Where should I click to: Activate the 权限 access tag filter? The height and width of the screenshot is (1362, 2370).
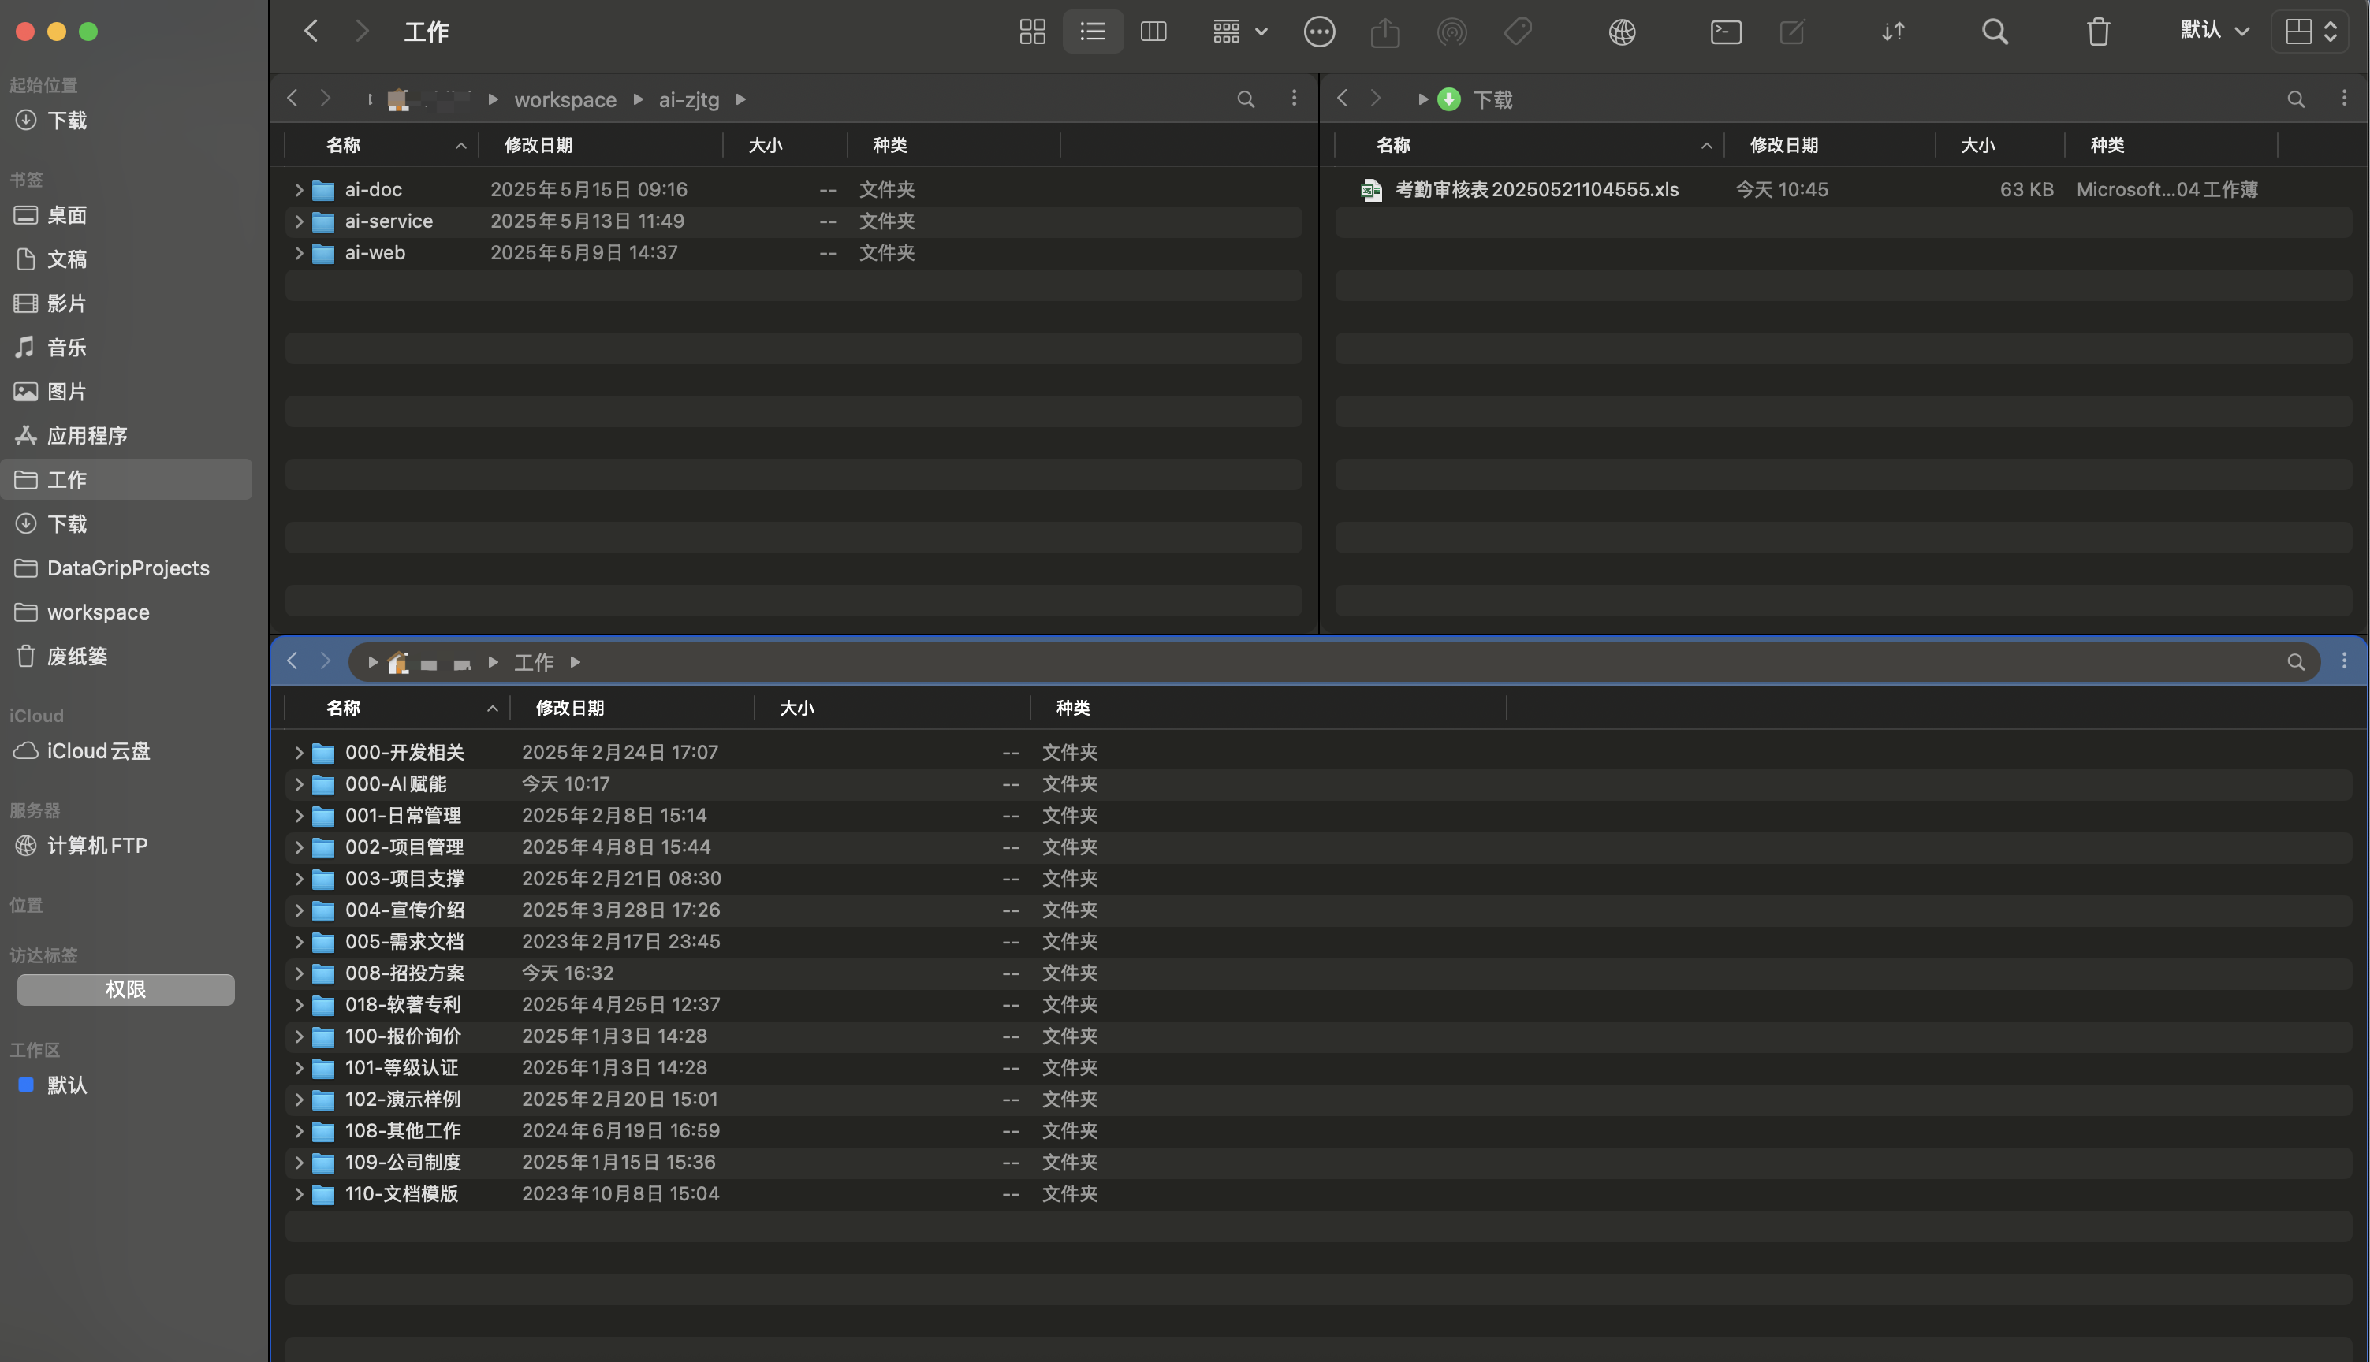pyautogui.click(x=125, y=988)
